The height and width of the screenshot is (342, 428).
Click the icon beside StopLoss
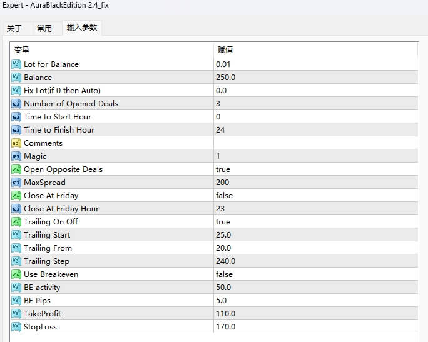(x=16, y=327)
